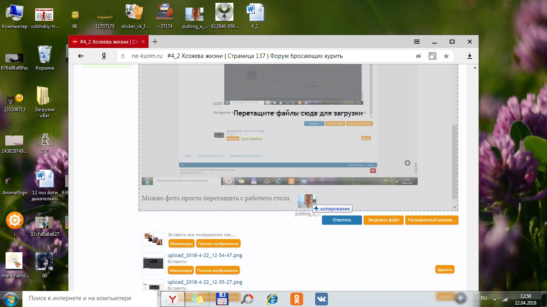Open the Yandex browser main menu
Image resolution: width=547 pixels, height=307 pixels.
coord(417,42)
